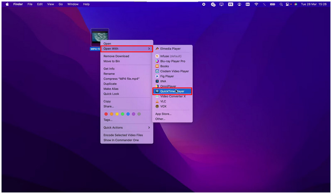
Task: Choose Remove Download
Action: click(127, 56)
